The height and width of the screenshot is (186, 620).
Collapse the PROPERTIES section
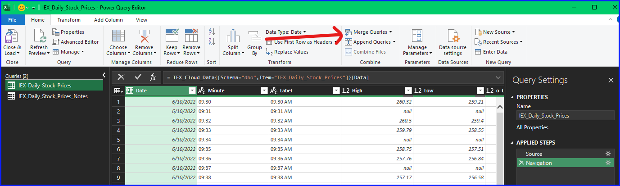point(512,97)
